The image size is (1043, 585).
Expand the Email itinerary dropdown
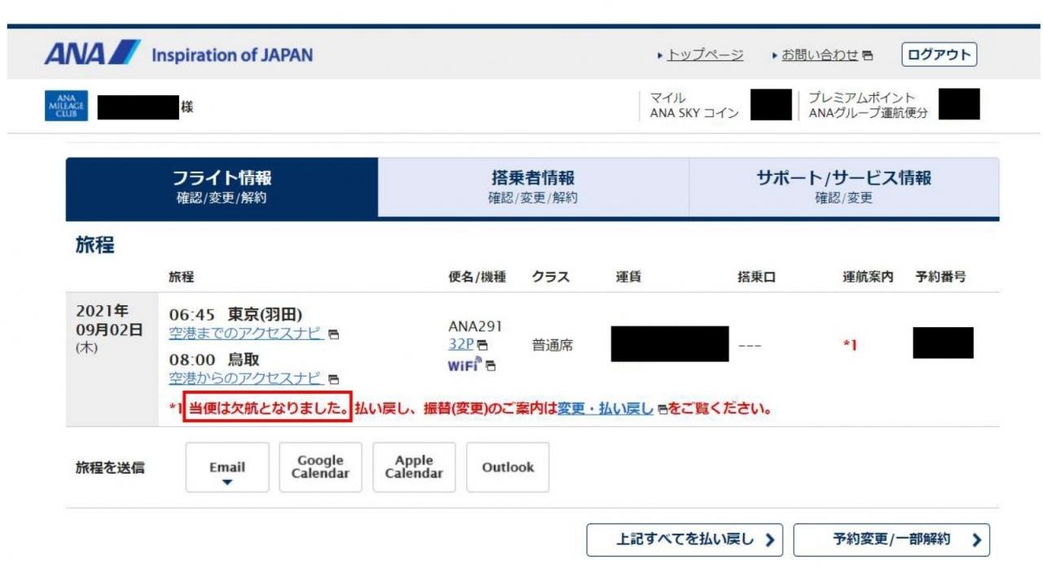(227, 468)
